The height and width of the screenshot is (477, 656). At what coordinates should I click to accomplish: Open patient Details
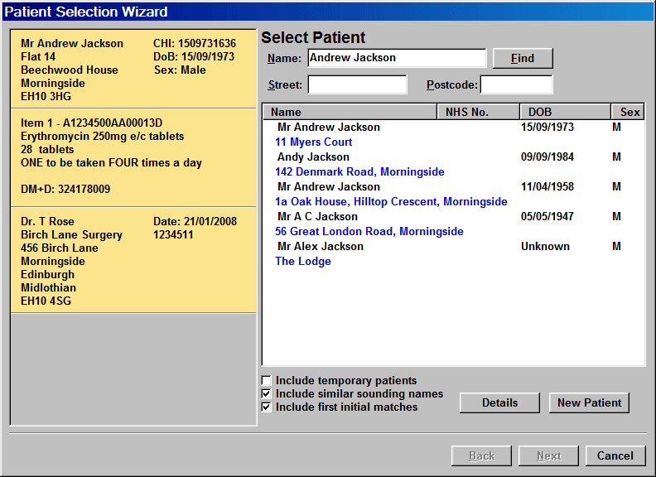click(x=499, y=402)
